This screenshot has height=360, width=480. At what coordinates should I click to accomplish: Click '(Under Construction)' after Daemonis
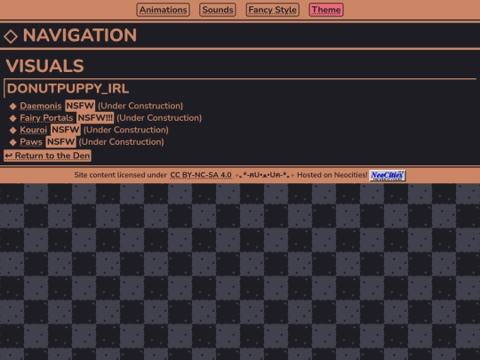[x=140, y=106]
